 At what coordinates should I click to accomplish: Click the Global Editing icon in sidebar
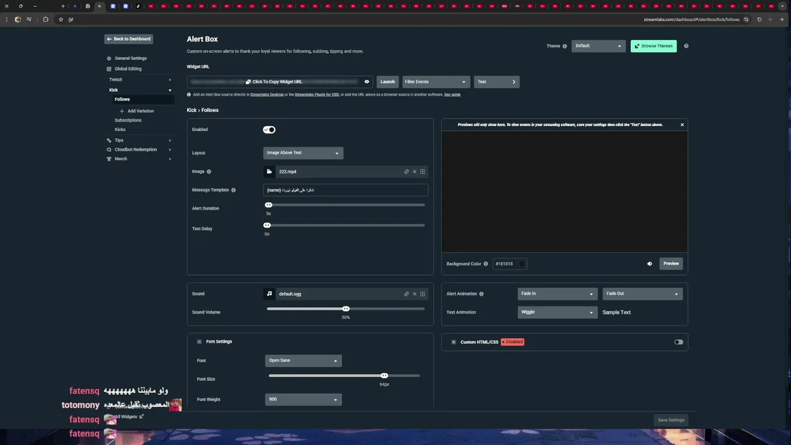(x=109, y=69)
